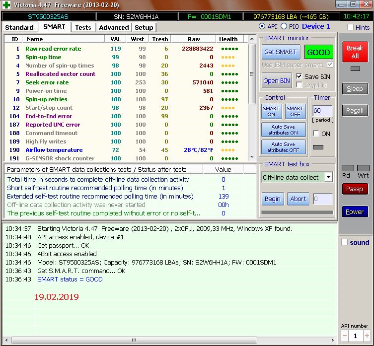Click the Get SMART button
374x346 pixels.
[x=281, y=52]
